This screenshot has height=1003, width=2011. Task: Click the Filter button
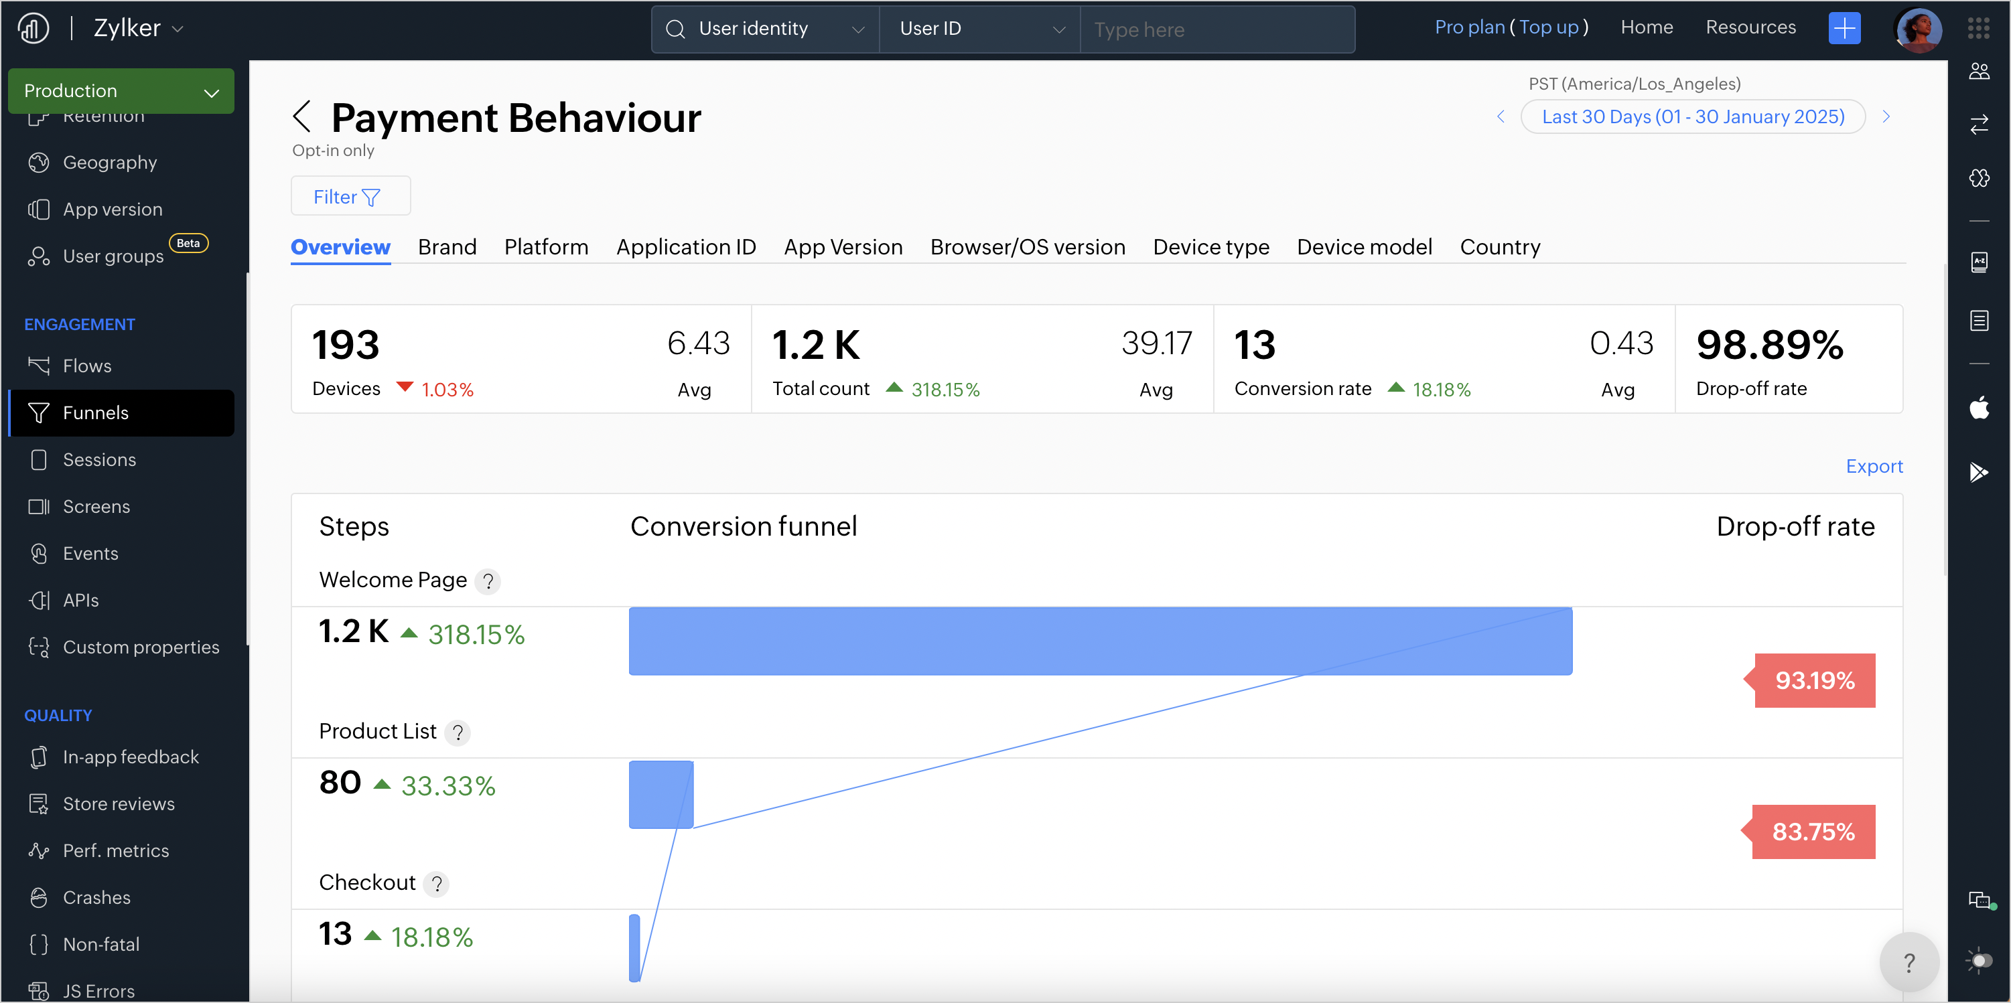pyautogui.click(x=350, y=197)
